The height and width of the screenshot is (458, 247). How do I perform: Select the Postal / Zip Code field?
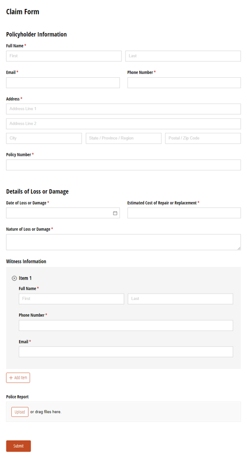[203, 139]
